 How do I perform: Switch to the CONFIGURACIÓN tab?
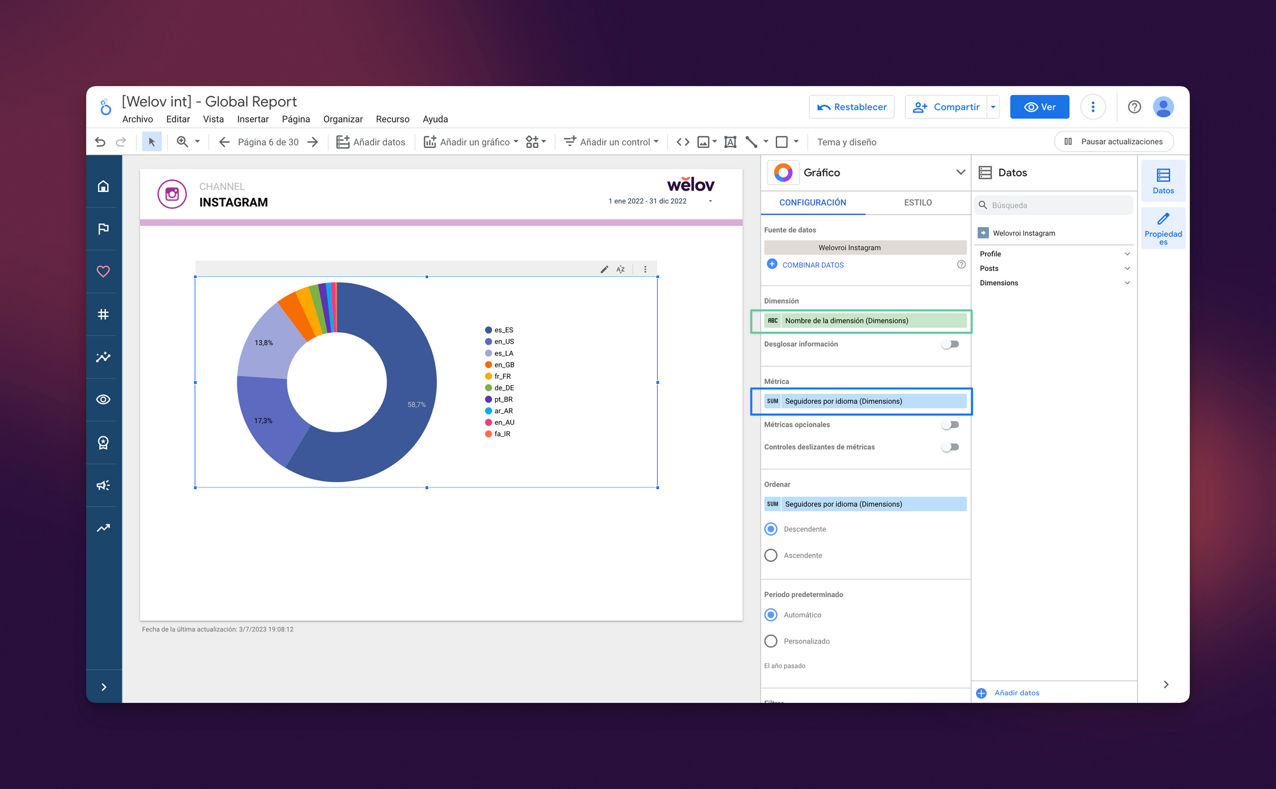click(x=813, y=203)
